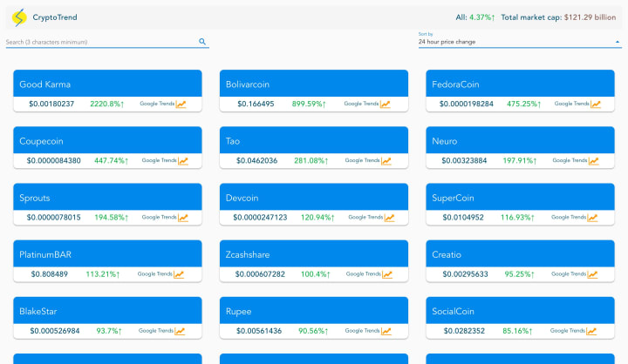The image size is (628, 364).
Task: Click the CryptoTrend site title
Action: pos(55,17)
